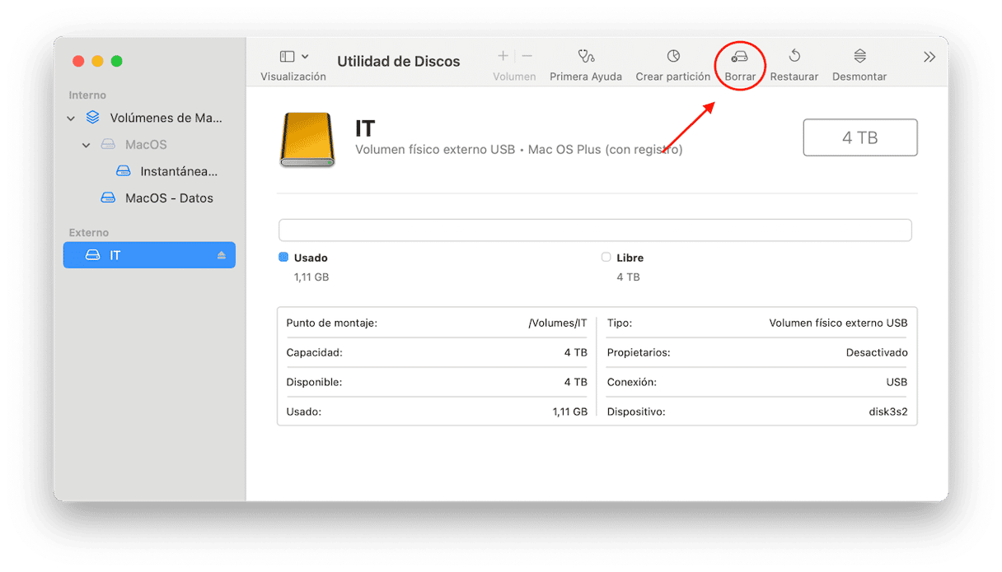Click the 4 TB capacity box

(x=860, y=137)
